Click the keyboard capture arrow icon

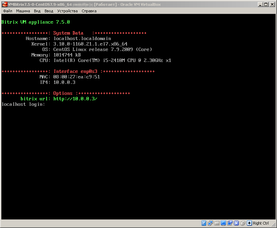249,223
